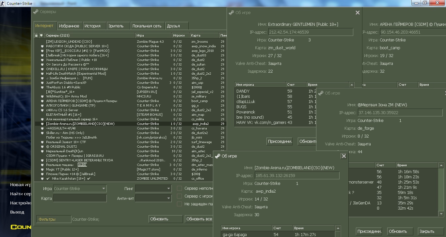This screenshot has height=237, width=446.
Task: Click shield icon on c400.ru CS 1.6 Server row
Action: [x=42, y=110]
